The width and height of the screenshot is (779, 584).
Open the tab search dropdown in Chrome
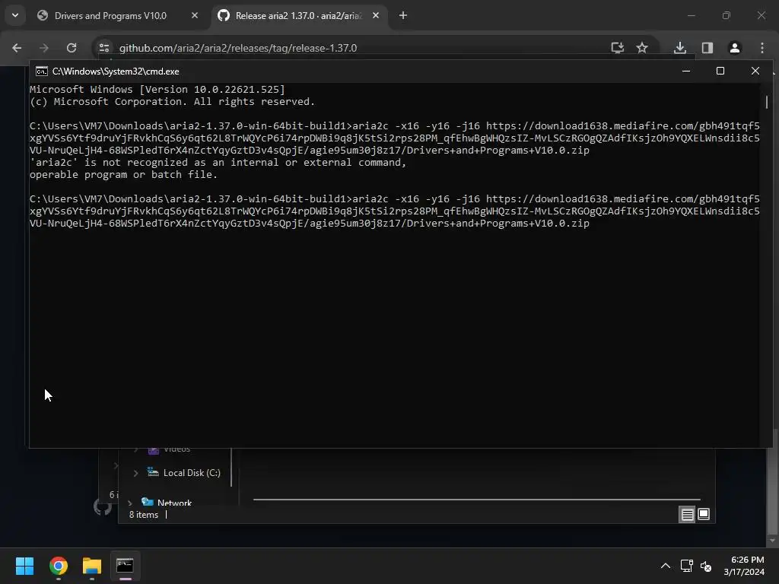coord(15,15)
